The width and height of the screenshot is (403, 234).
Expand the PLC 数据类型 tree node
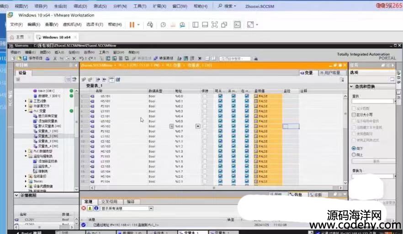pos(26,151)
